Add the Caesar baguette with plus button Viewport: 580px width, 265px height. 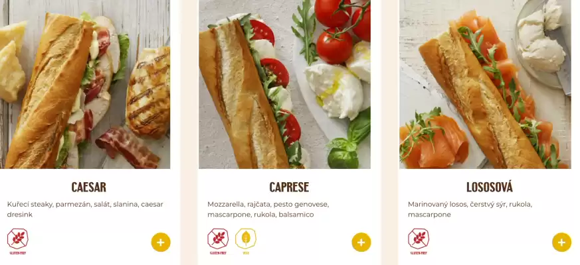[161, 242]
